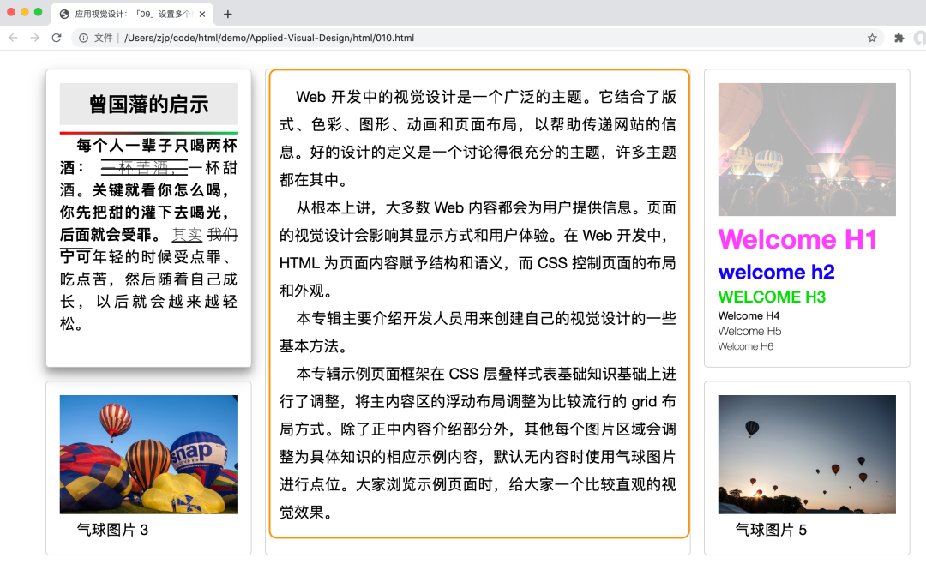Image resolution: width=926 pixels, height=564 pixels.
Task: Click the WELCOME H3 heading
Action: [772, 297]
